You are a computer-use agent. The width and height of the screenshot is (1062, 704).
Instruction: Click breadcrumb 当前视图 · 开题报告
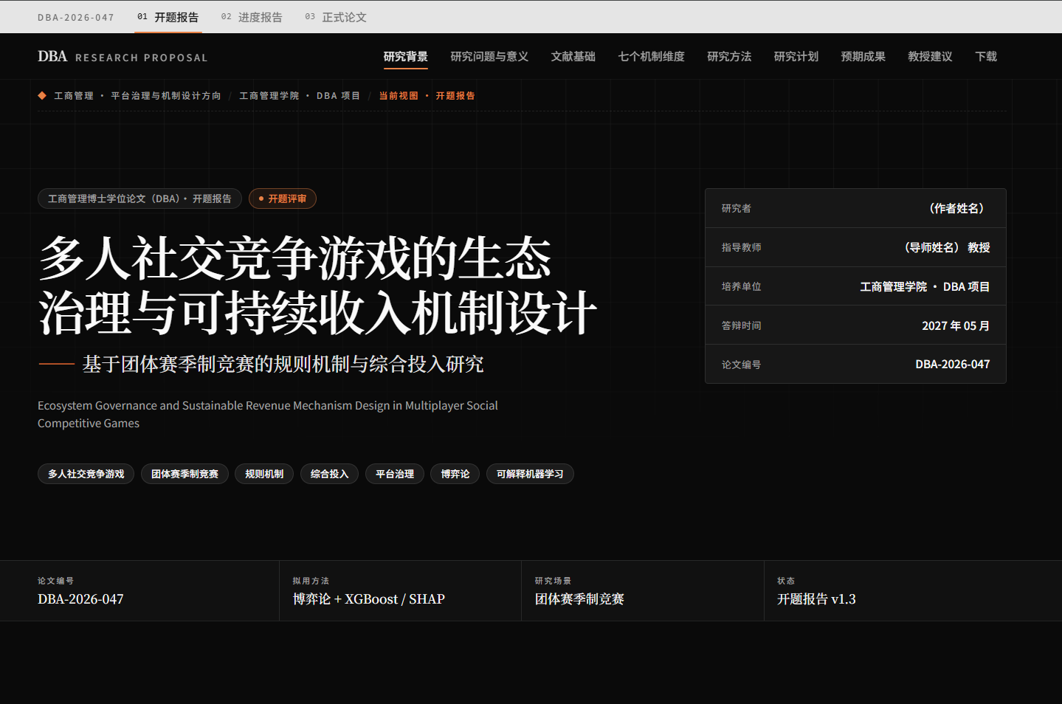point(427,96)
